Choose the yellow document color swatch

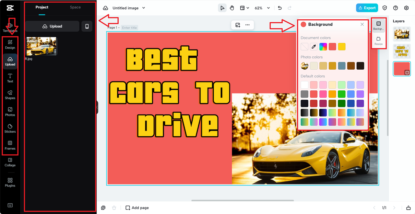tap(342, 47)
